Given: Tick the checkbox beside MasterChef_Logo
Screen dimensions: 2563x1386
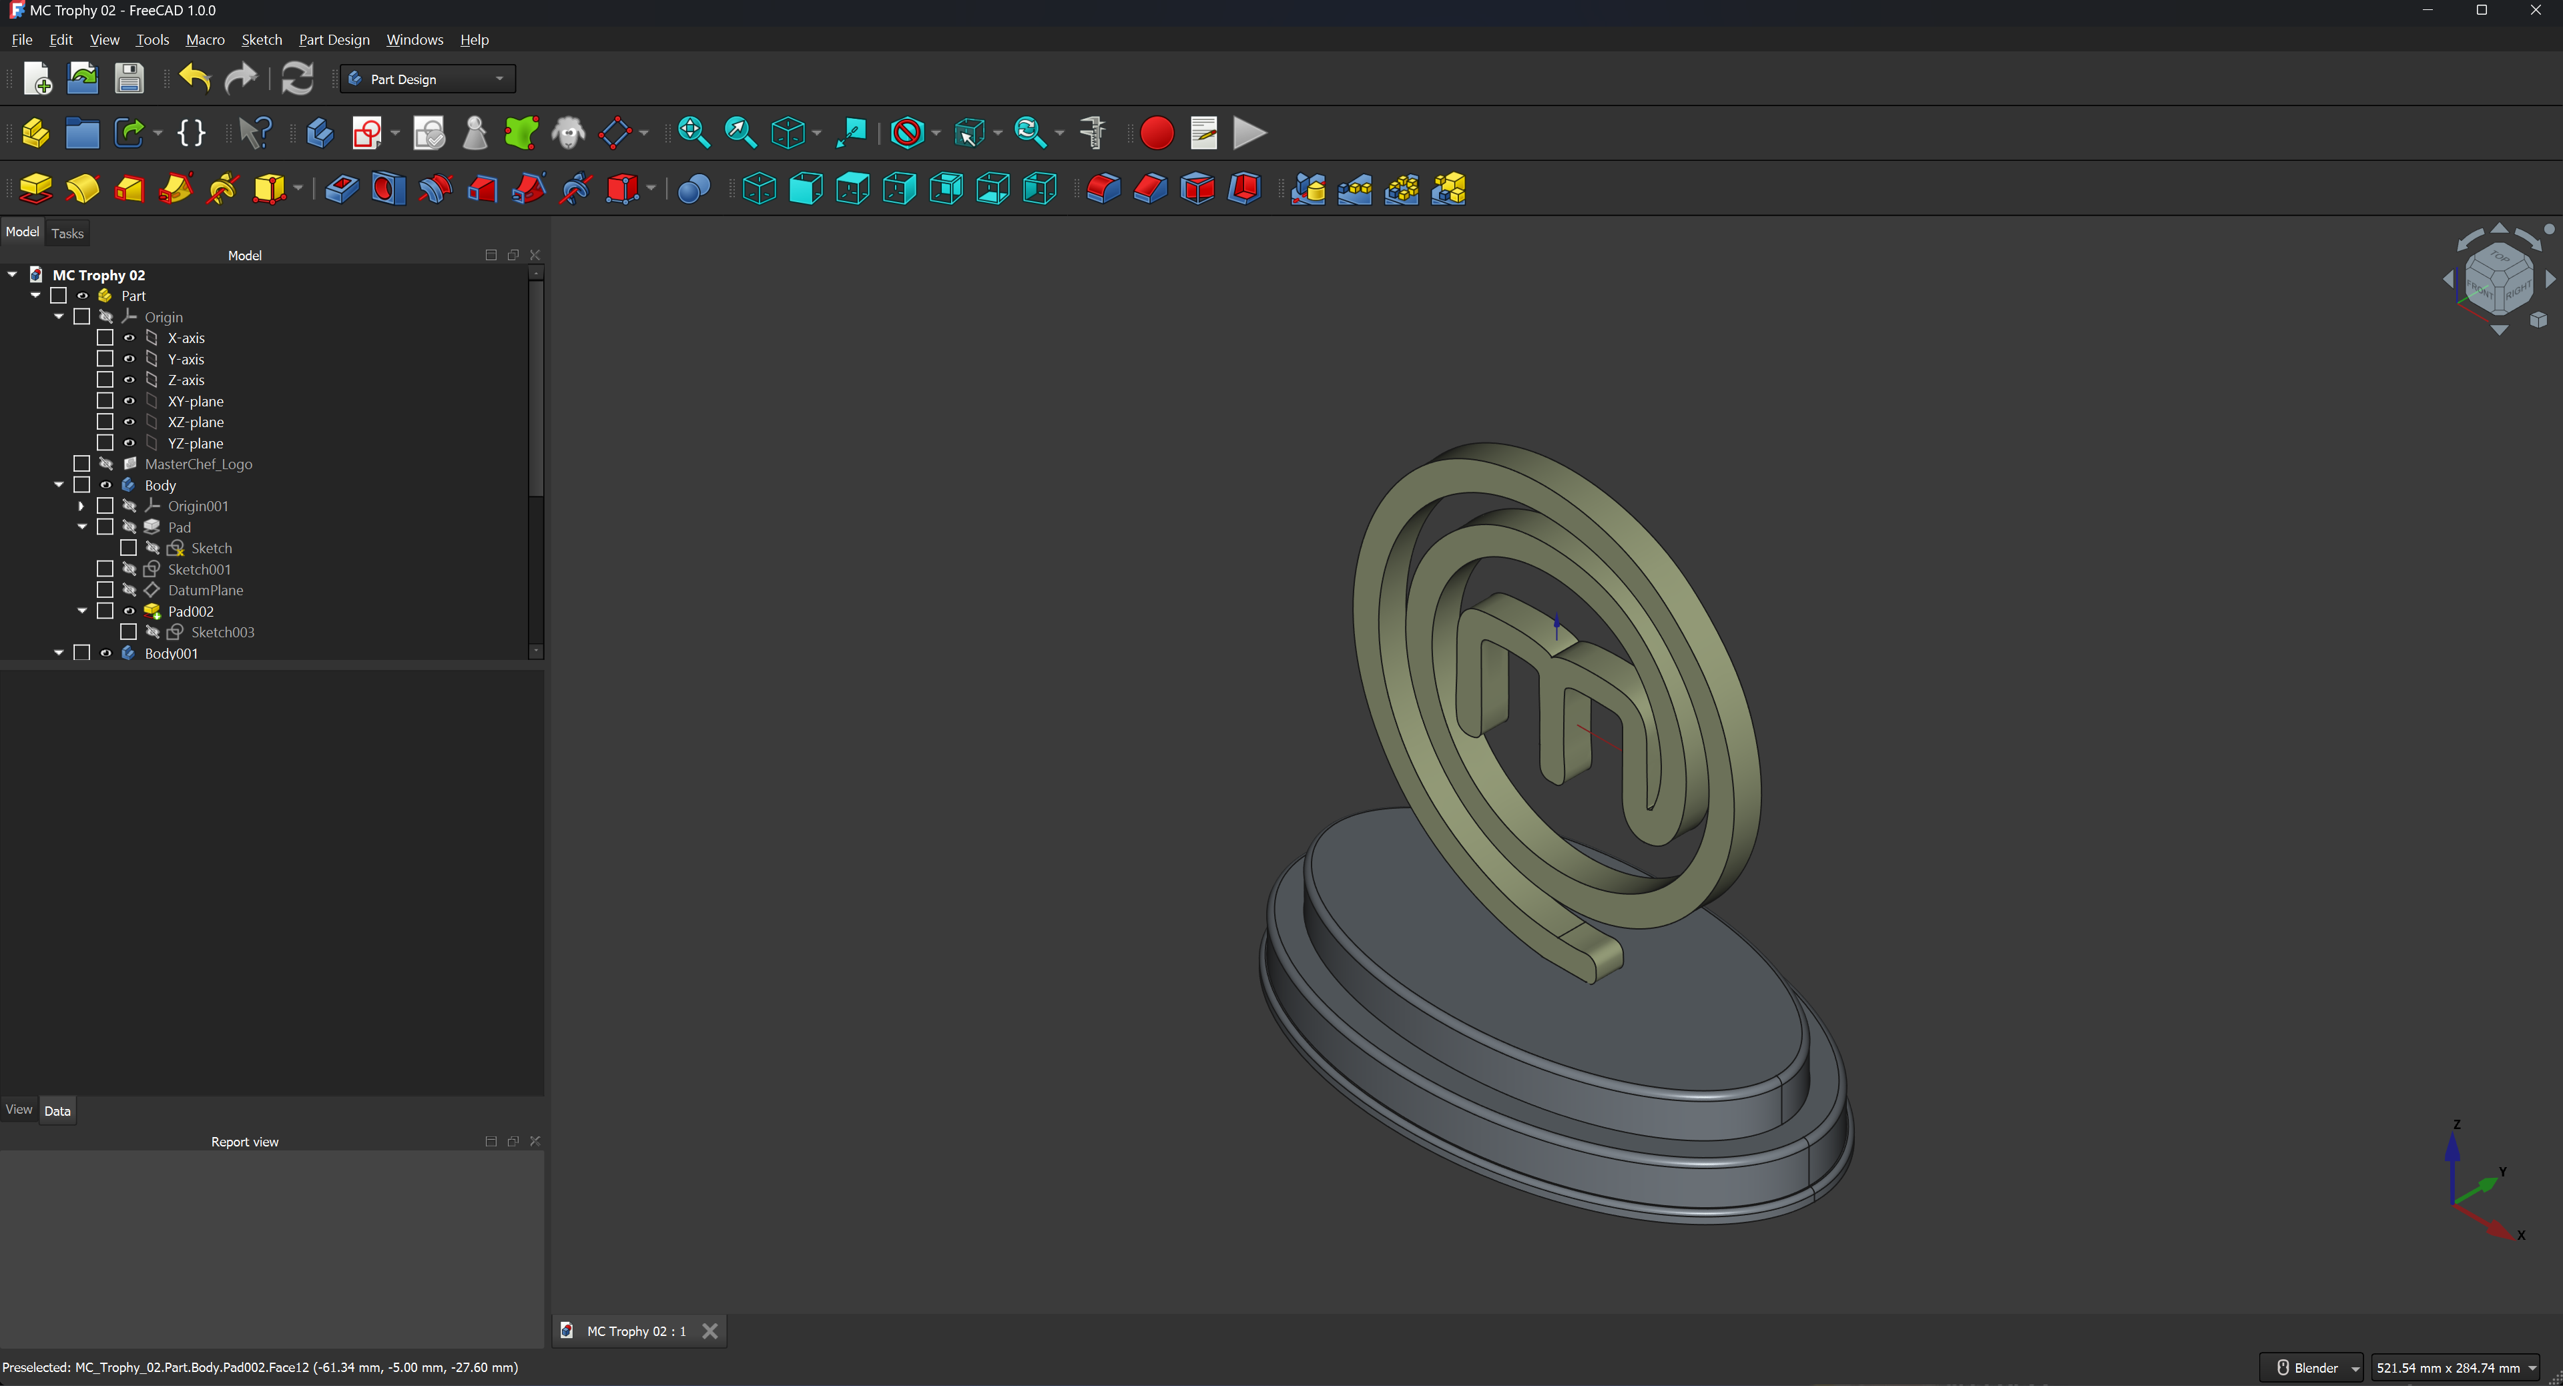Looking at the screenshot, I should click(x=81, y=464).
